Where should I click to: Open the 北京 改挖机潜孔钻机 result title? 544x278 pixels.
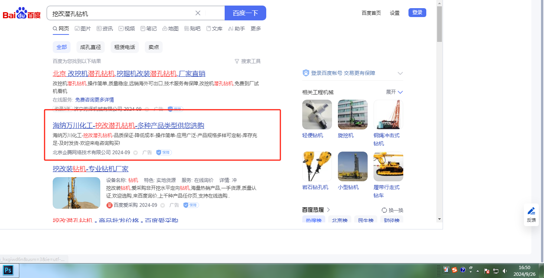tap(129, 73)
